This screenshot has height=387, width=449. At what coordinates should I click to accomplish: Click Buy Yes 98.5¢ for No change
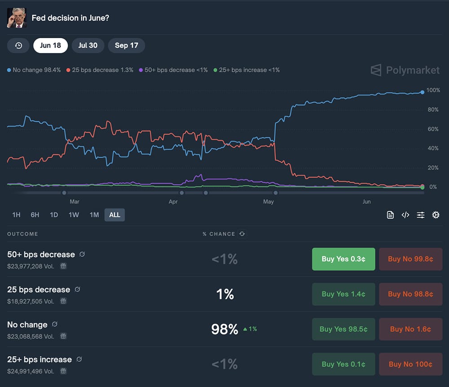tap(343, 329)
